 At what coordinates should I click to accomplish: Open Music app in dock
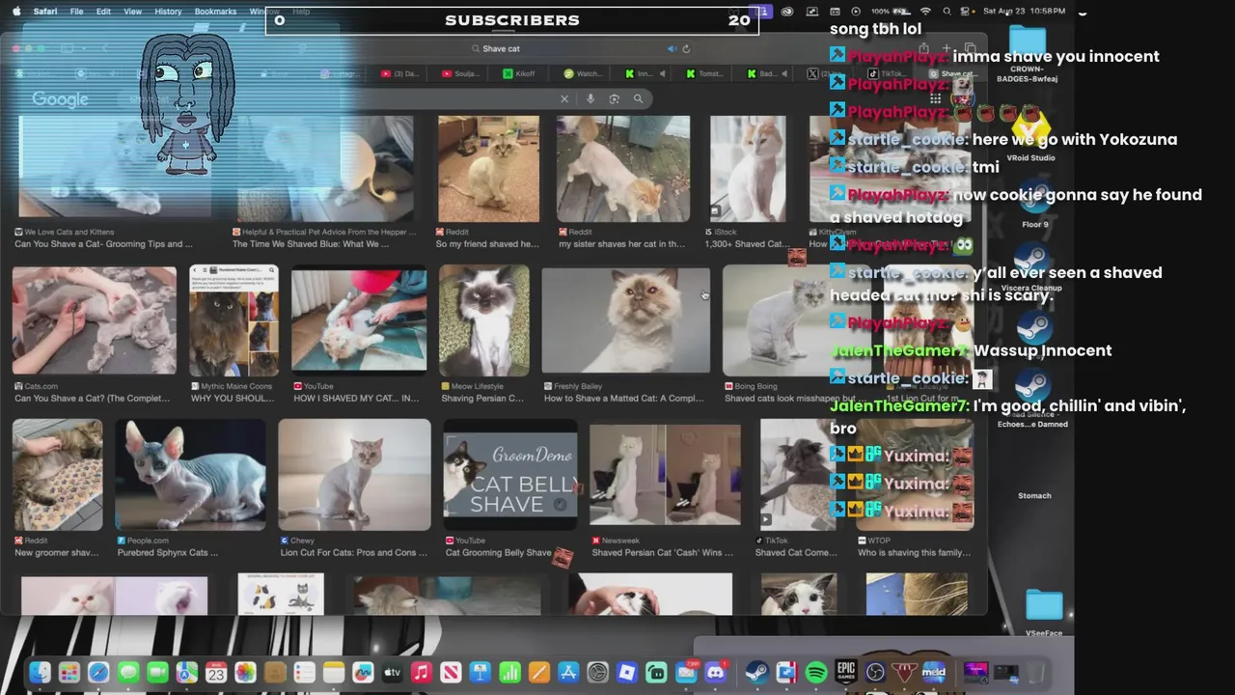(421, 673)
